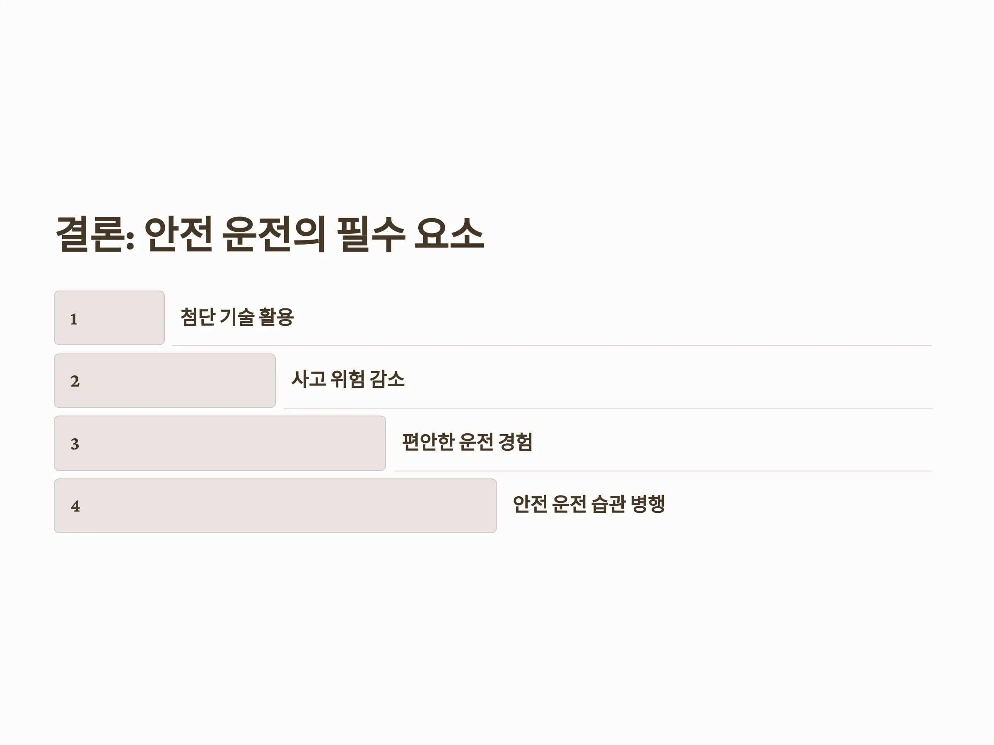Click the 편안한 운전 경험 label

click(x=467, y=442)
